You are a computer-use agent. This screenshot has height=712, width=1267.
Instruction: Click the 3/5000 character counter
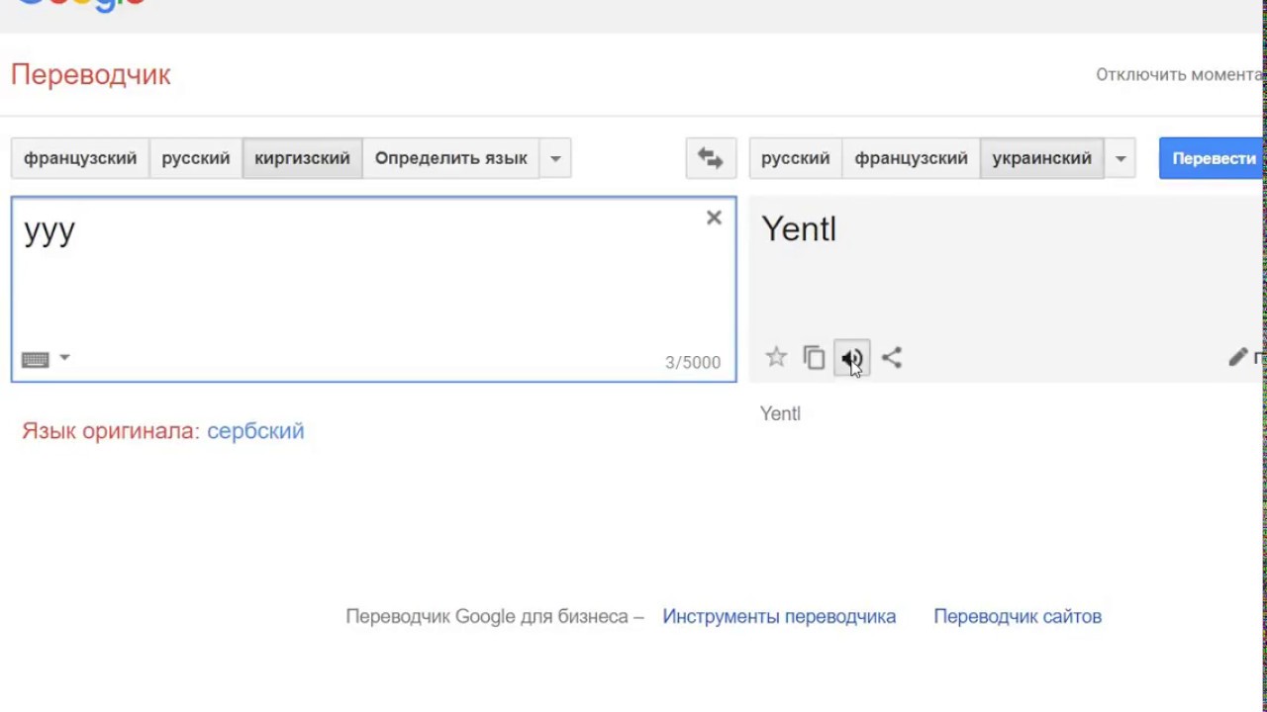693,363
